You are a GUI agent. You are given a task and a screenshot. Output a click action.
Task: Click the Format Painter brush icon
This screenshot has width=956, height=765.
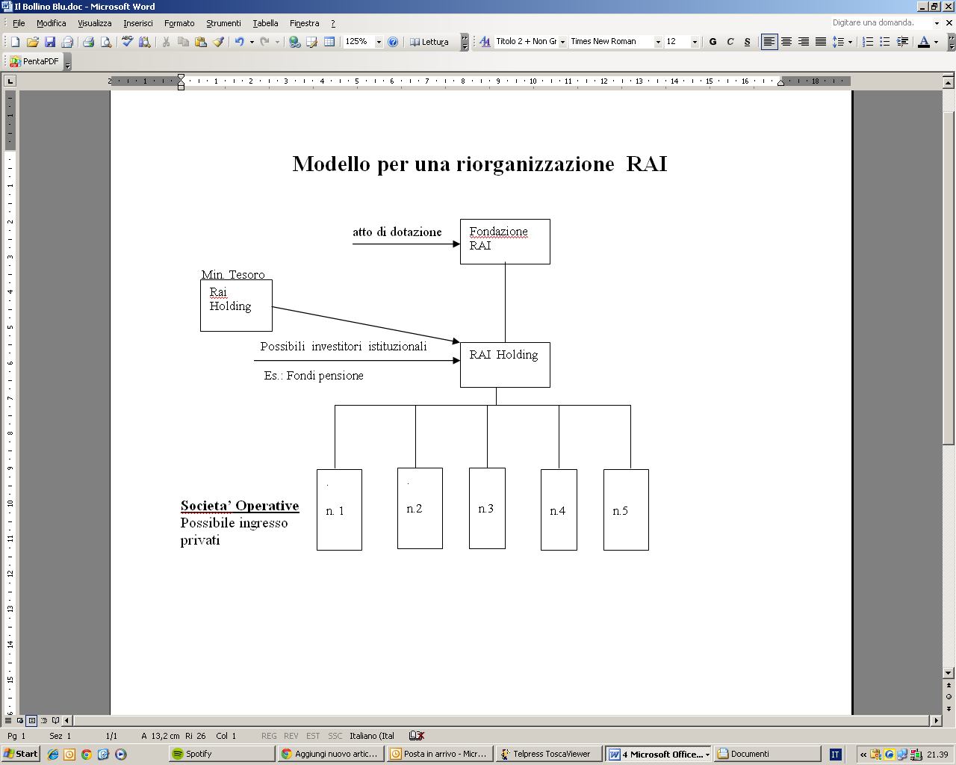pyautogui.click(x=218, y=42)
